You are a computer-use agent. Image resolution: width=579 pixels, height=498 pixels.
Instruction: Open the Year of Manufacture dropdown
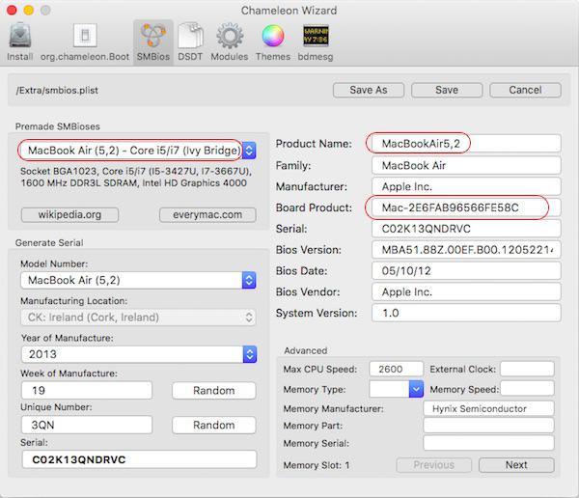248,354
